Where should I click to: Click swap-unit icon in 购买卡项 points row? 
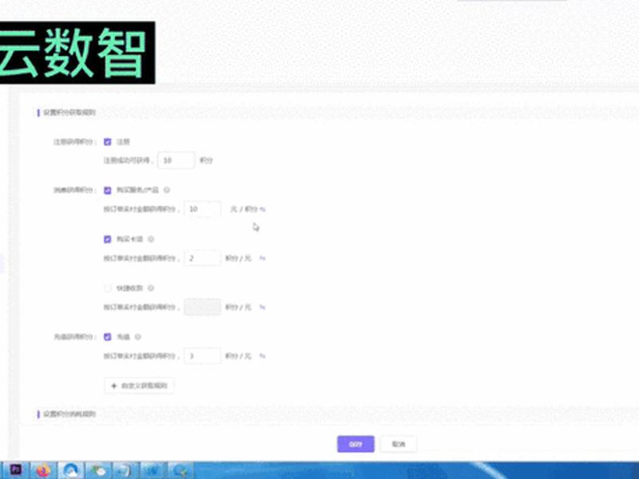pyautogui.click(x=263, y=258)
